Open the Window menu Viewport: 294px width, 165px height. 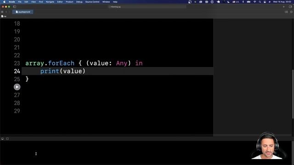(x=106, y=2)
